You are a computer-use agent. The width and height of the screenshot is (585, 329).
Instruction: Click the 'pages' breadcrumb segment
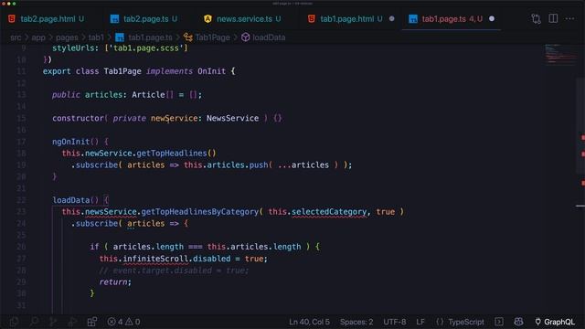tap(67, 37)
